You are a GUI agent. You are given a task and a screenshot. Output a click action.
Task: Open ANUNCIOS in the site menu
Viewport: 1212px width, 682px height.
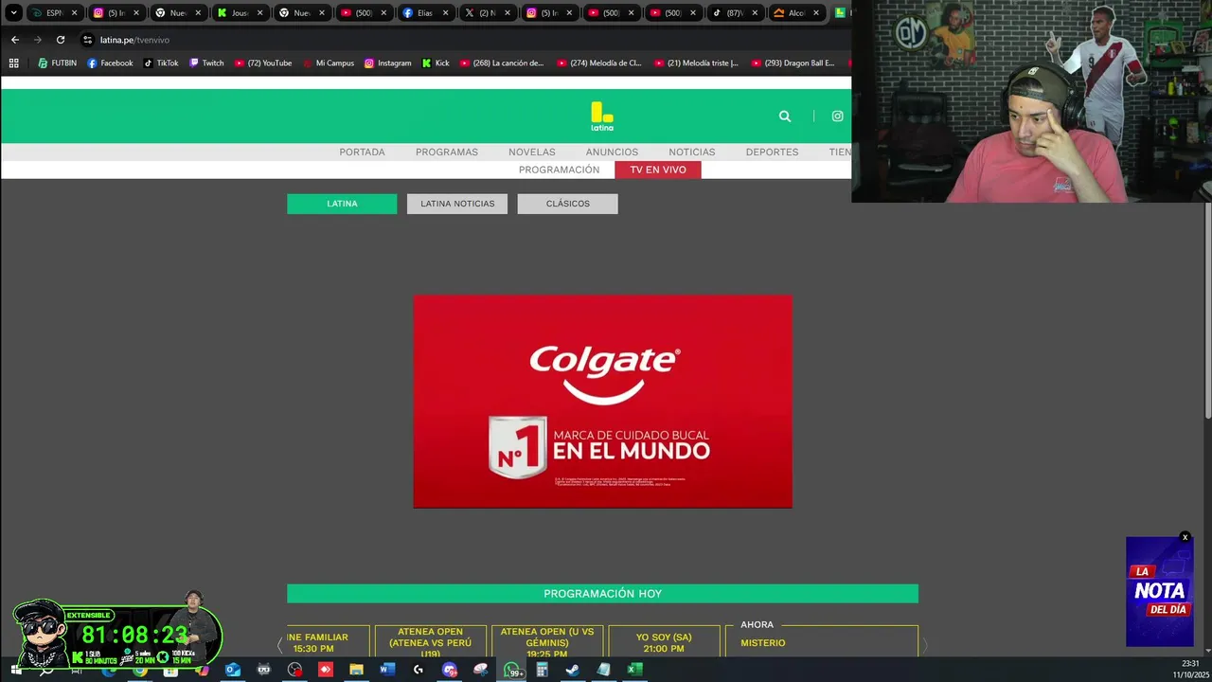(x=612, y=152)
